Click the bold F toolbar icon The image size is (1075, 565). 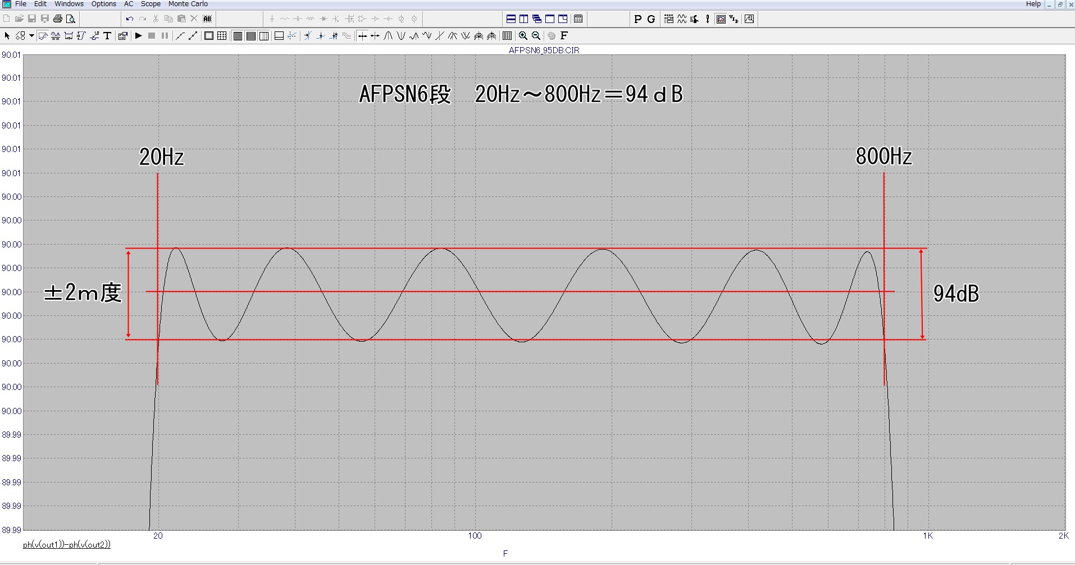[x=564, y=36]
